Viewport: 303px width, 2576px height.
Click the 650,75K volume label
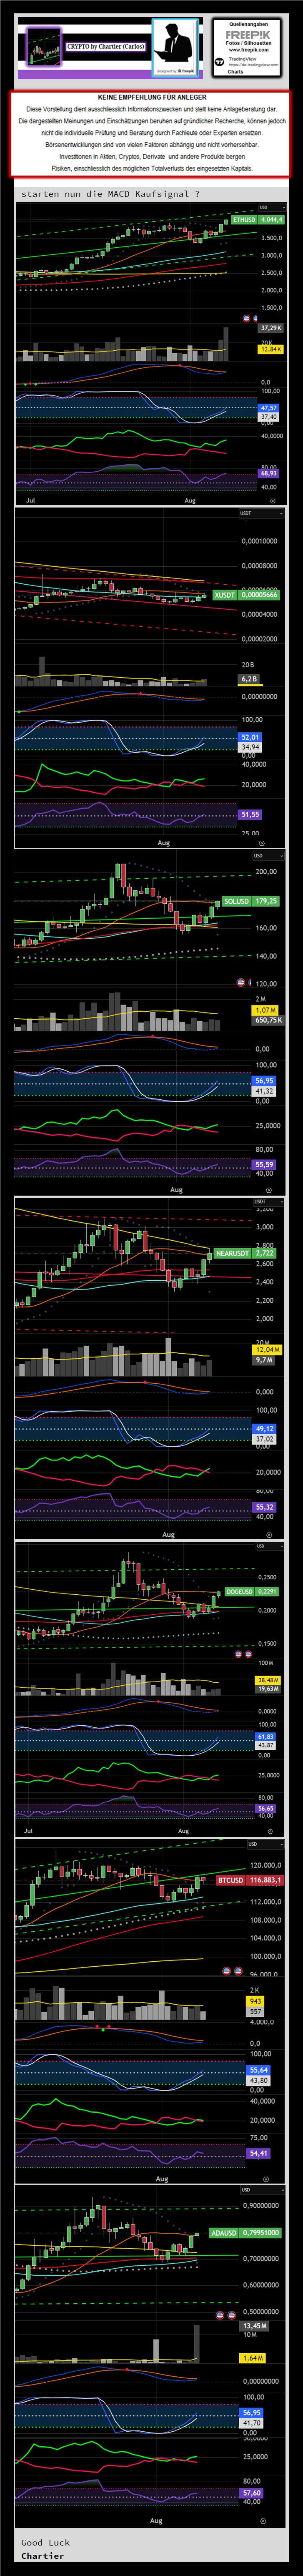[268, 1020]
